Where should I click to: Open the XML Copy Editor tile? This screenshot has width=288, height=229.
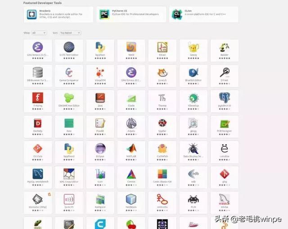coord(69,177)
